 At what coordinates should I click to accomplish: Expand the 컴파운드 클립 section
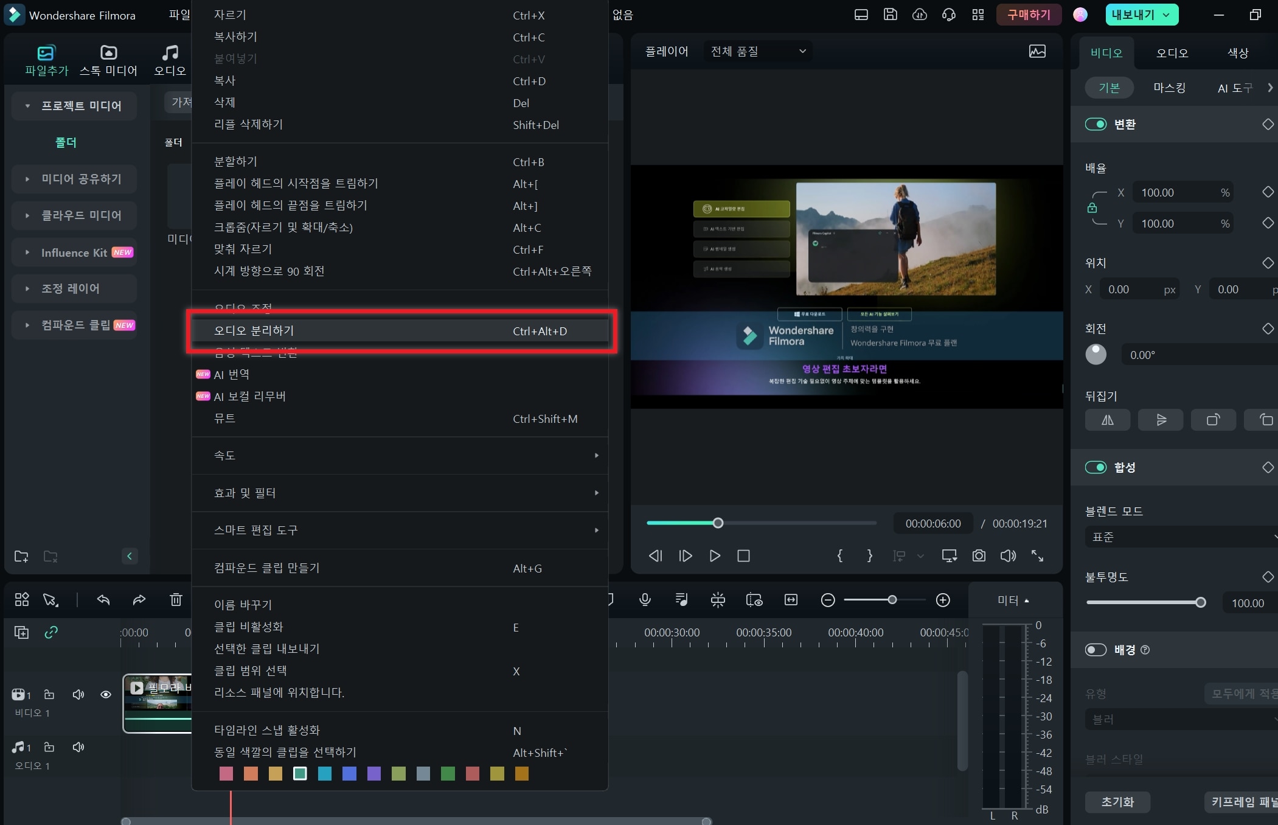[x=27, y=325]
